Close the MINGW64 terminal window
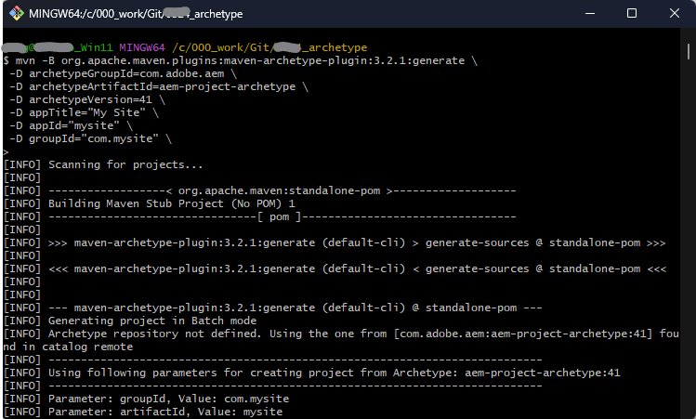This screenshot has width=696, height=419. click(675, 13)
